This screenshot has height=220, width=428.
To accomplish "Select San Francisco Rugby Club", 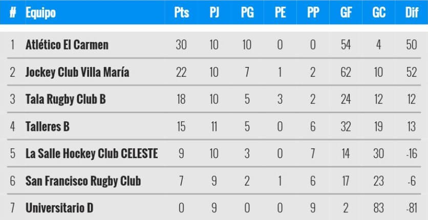I will [83, 181].
